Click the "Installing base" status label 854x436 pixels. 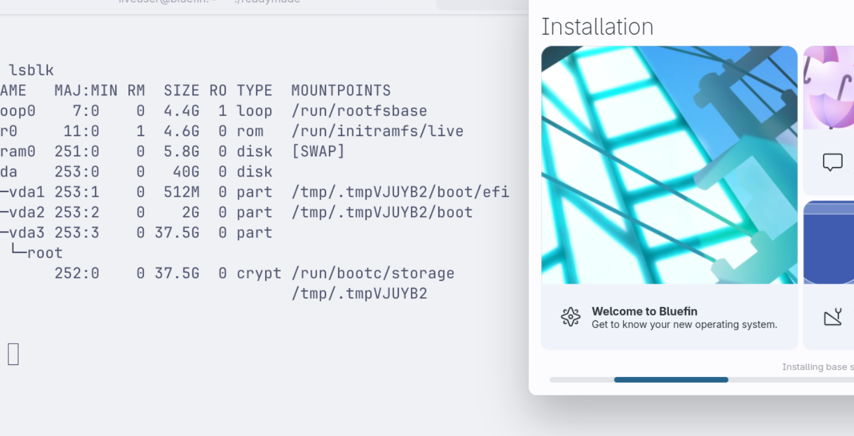817,367
